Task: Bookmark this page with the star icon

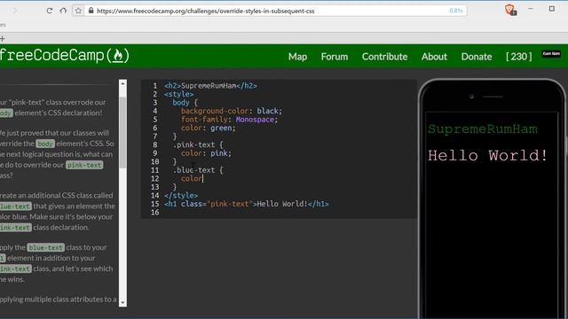Action: (78, 11)
